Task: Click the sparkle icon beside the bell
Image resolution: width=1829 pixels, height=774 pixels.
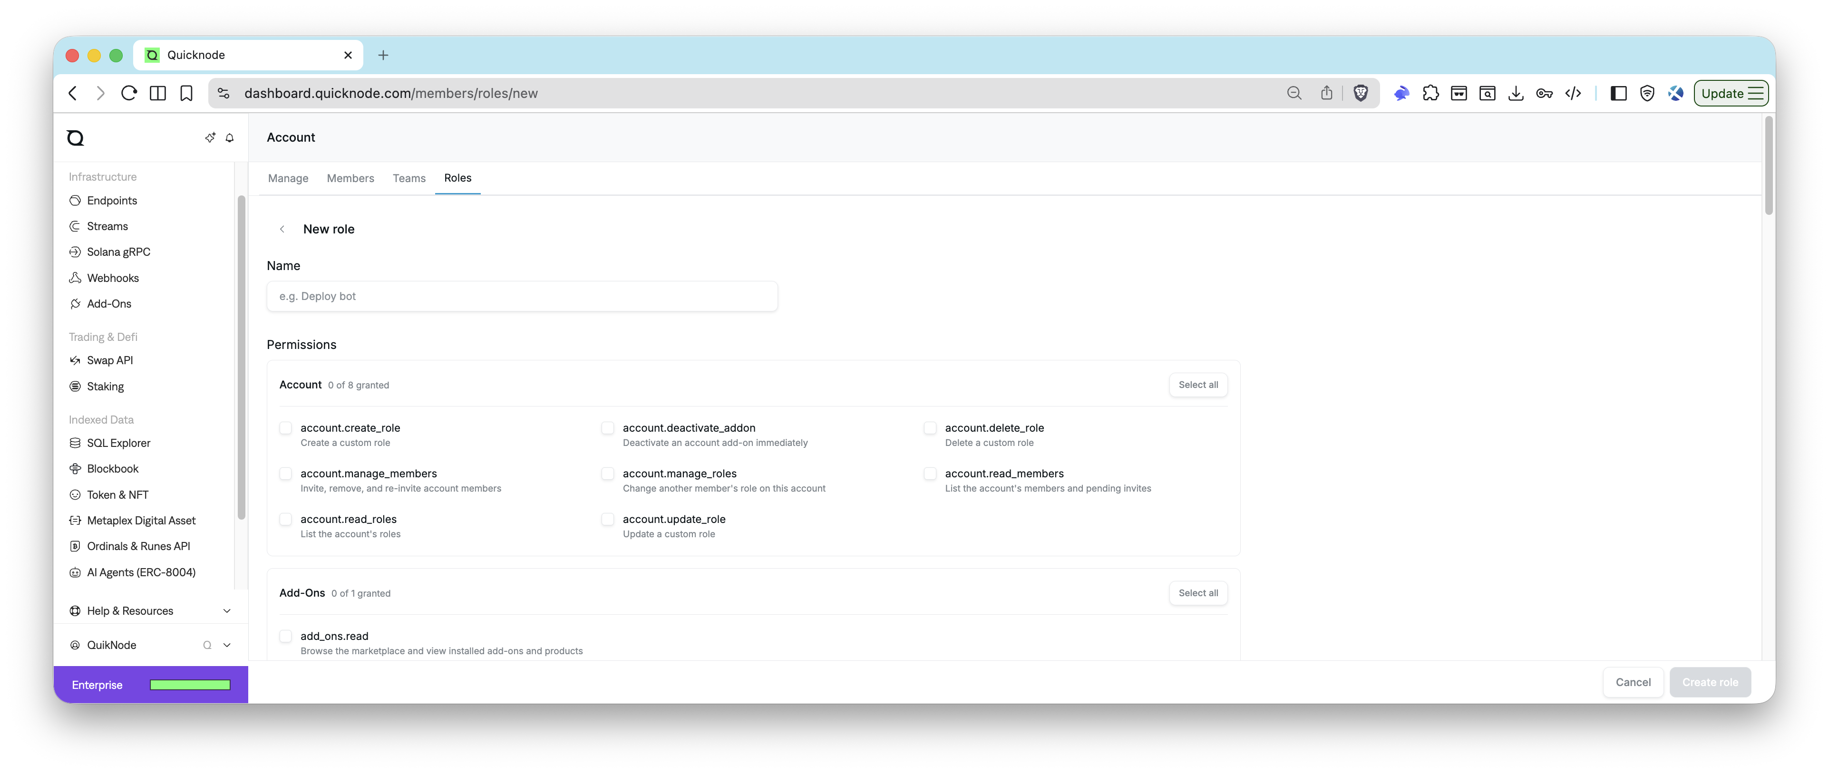Action: tap(210, 138)
